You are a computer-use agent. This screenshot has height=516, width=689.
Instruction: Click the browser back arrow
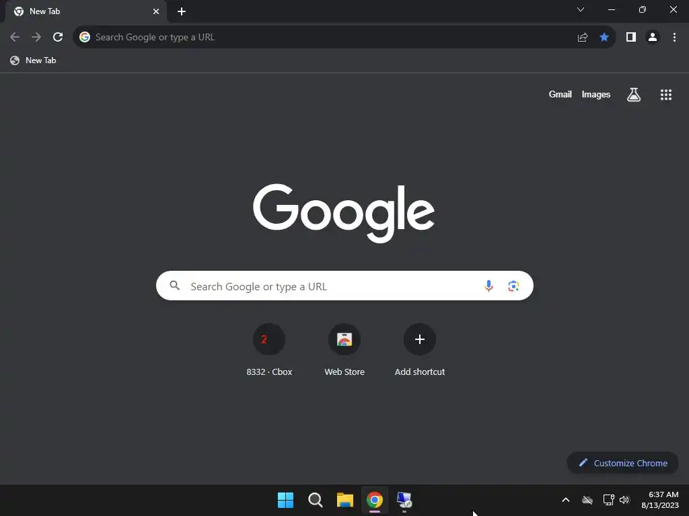click(x=15, y=38)
